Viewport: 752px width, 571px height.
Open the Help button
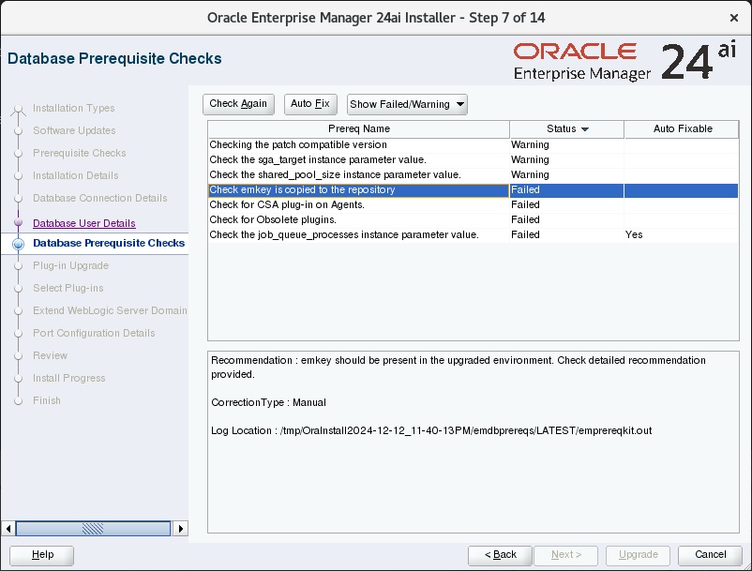point(41,555)
